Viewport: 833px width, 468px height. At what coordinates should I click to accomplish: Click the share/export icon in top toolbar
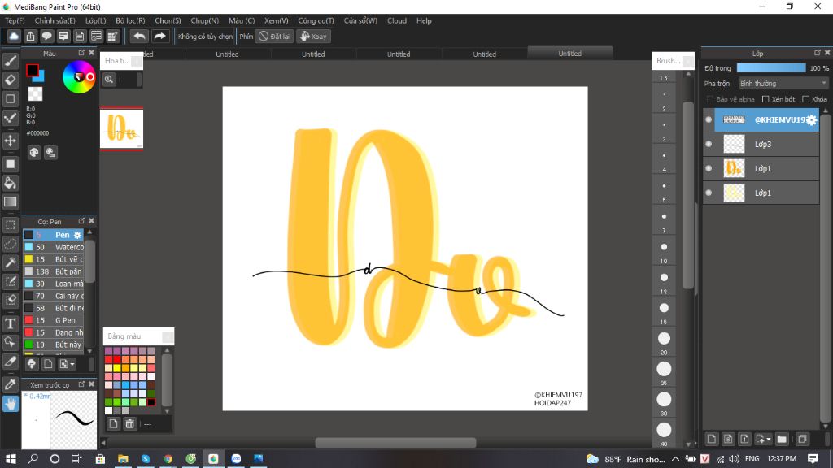click(x=30, y=36)
